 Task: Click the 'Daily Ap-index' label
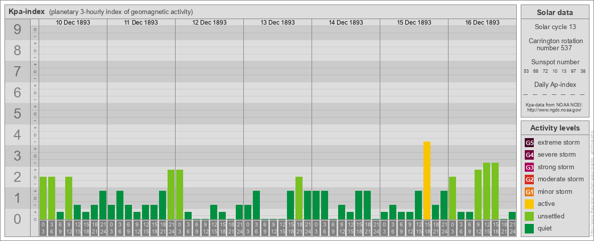[555, 84]
